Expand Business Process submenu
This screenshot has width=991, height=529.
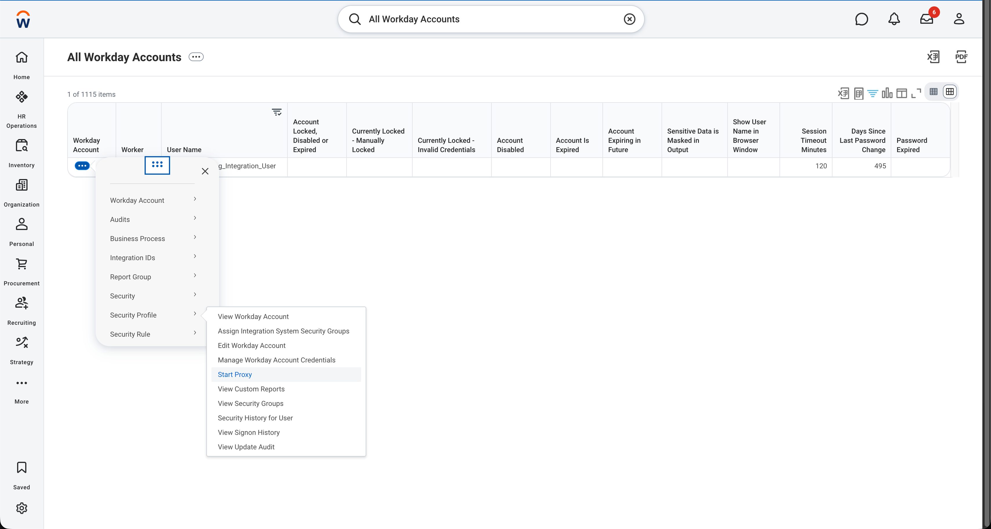pyautogui.click(x=153, y=238)
